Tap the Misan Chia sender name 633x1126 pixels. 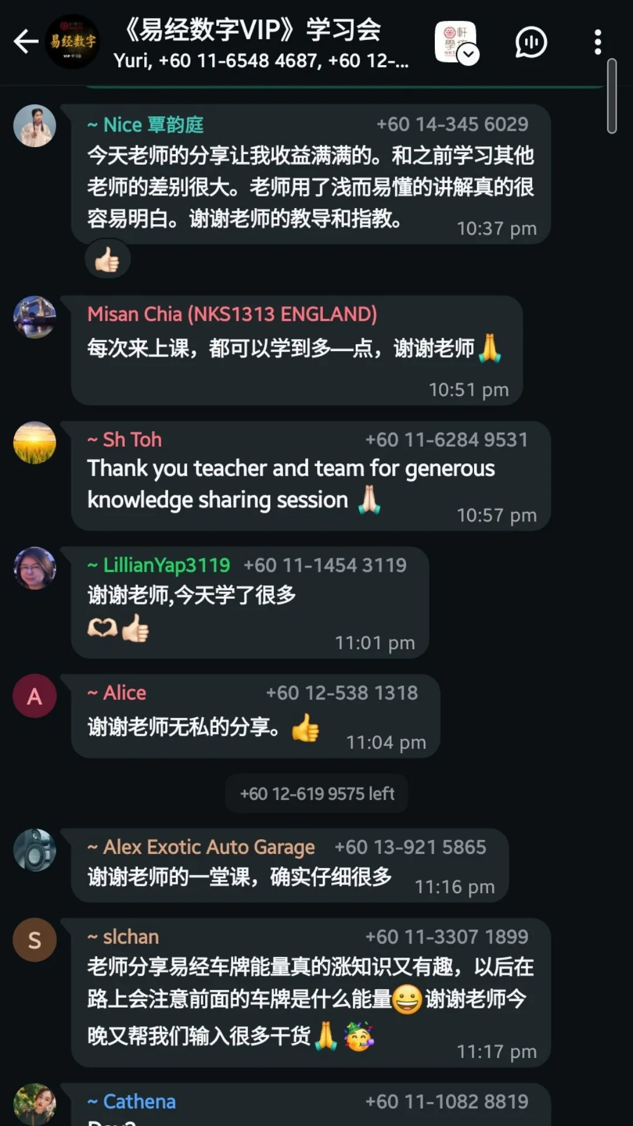(x=232, y=314)
